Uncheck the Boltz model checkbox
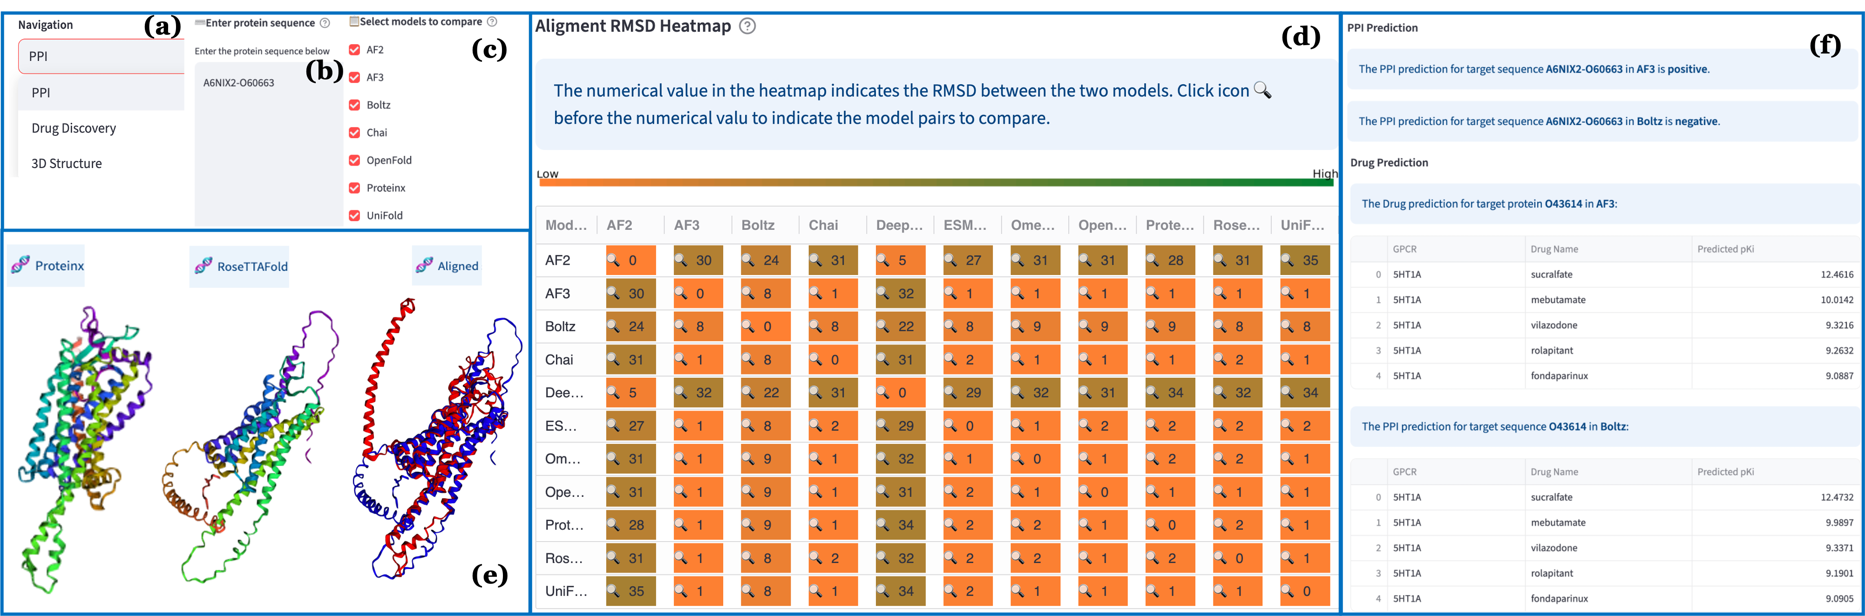The width and height of the screenshot is (1865, 616). 355,105
